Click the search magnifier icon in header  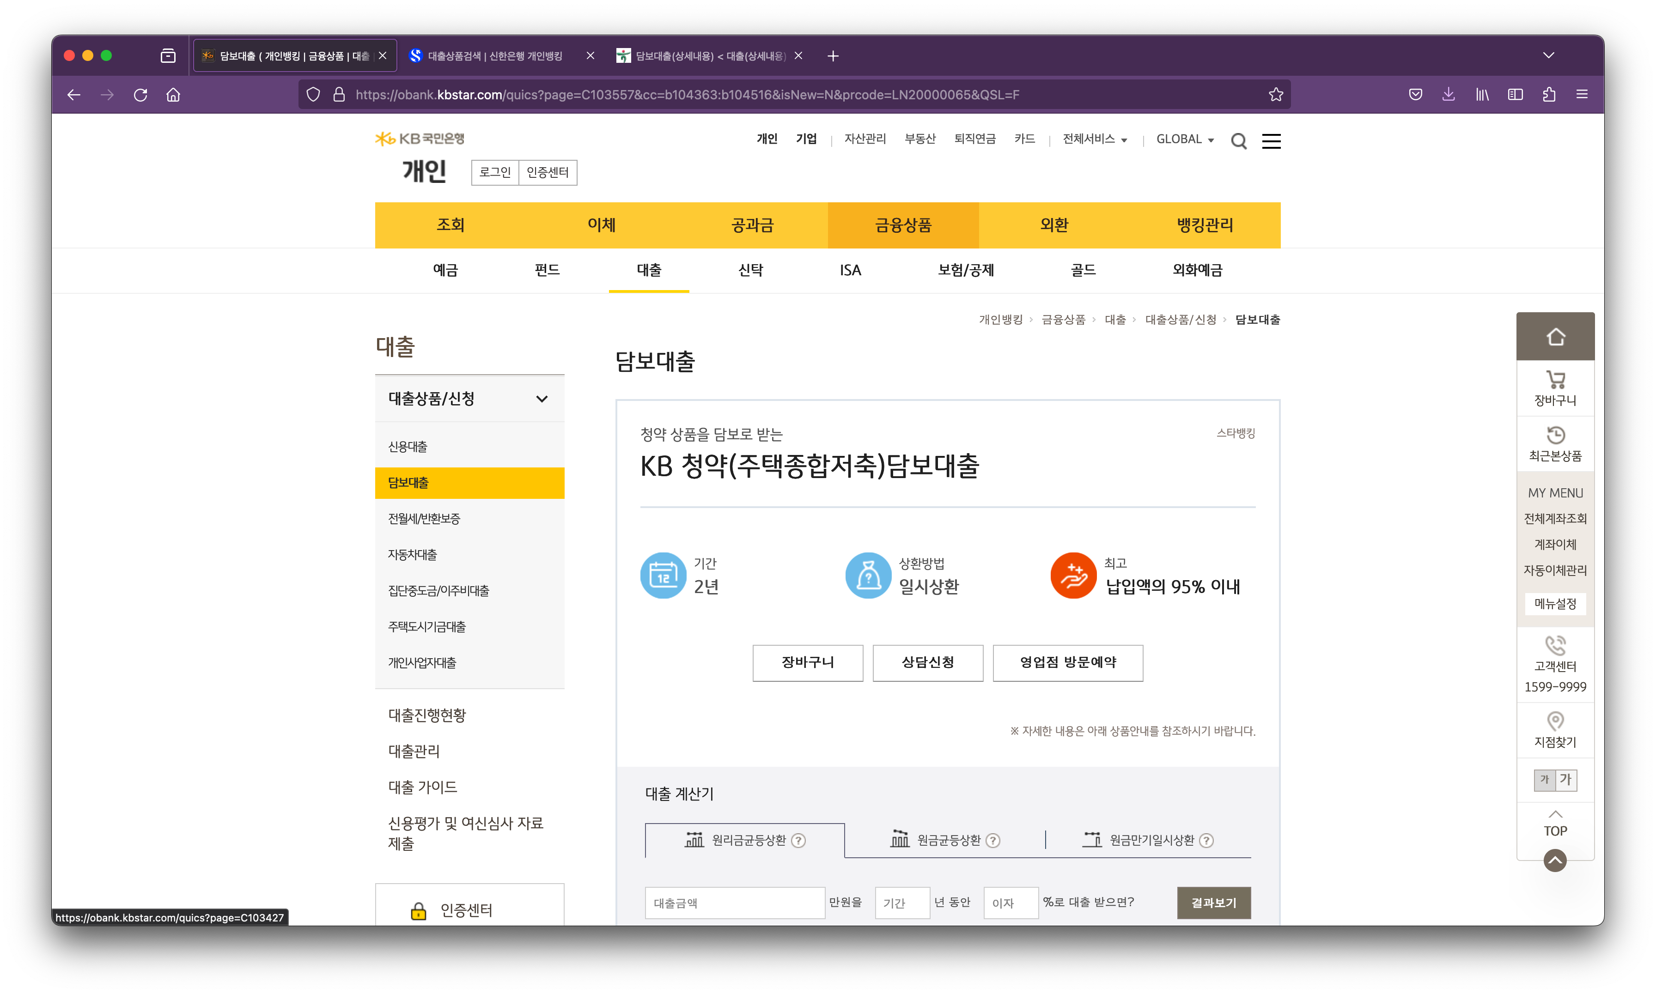(x=1239, y=141)
